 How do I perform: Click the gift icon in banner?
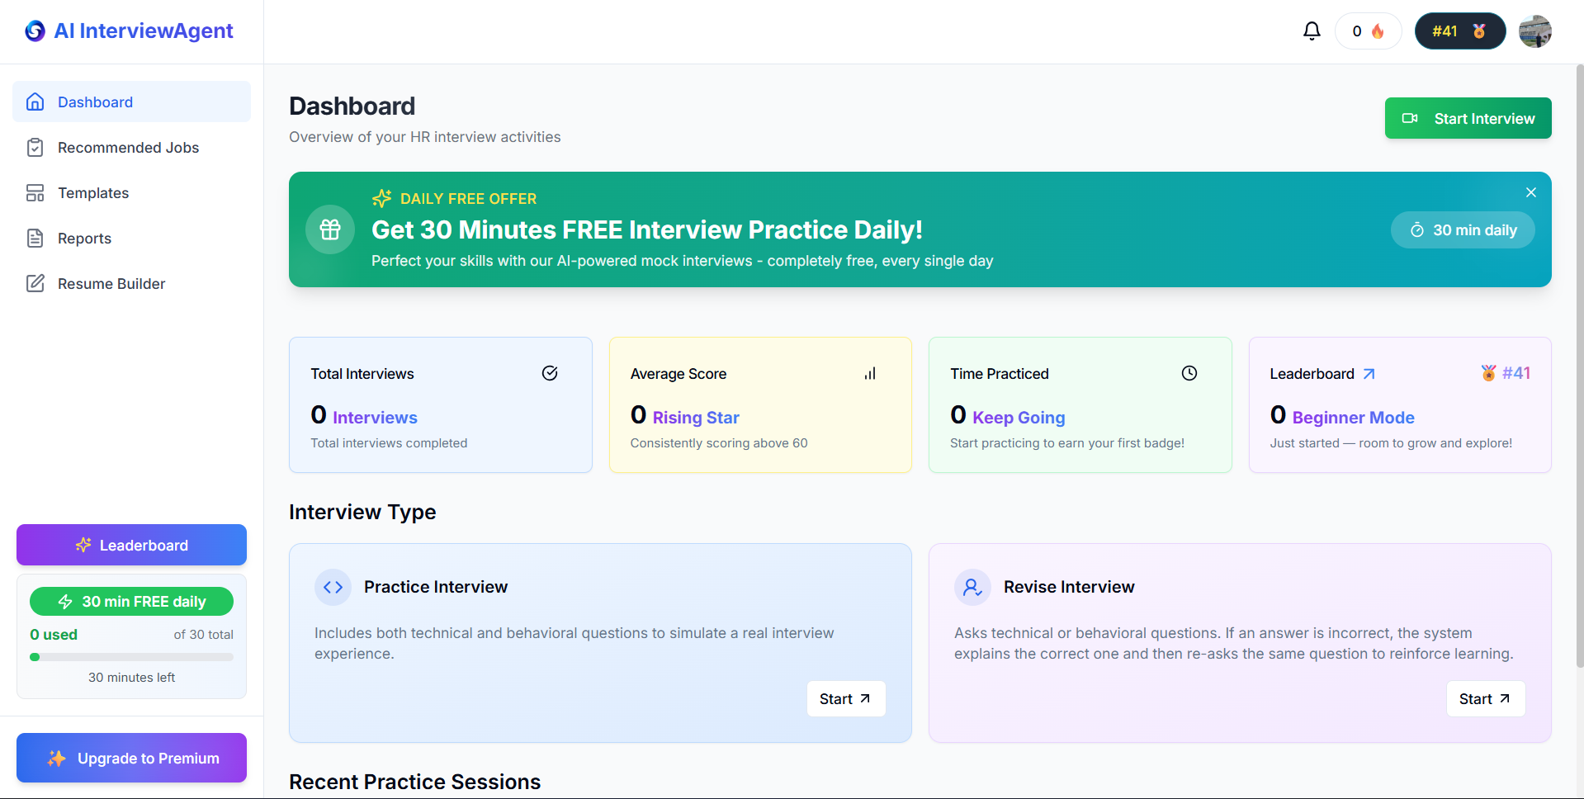pyautogui.click(x=330, y=229)
